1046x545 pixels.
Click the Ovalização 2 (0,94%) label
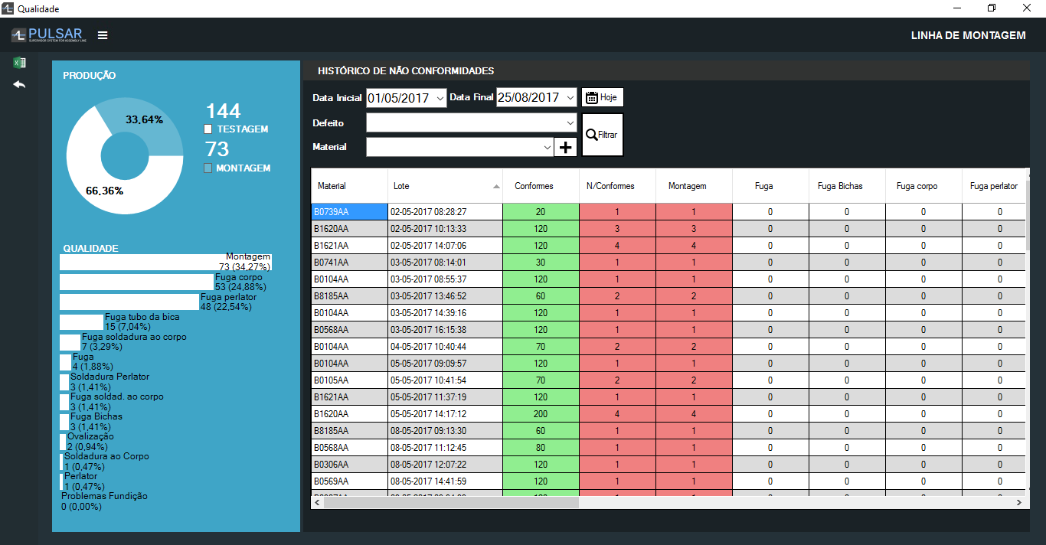coord(90,441)
